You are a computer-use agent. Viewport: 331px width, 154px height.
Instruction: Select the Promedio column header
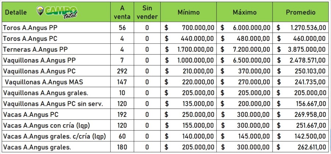[301, 12]
